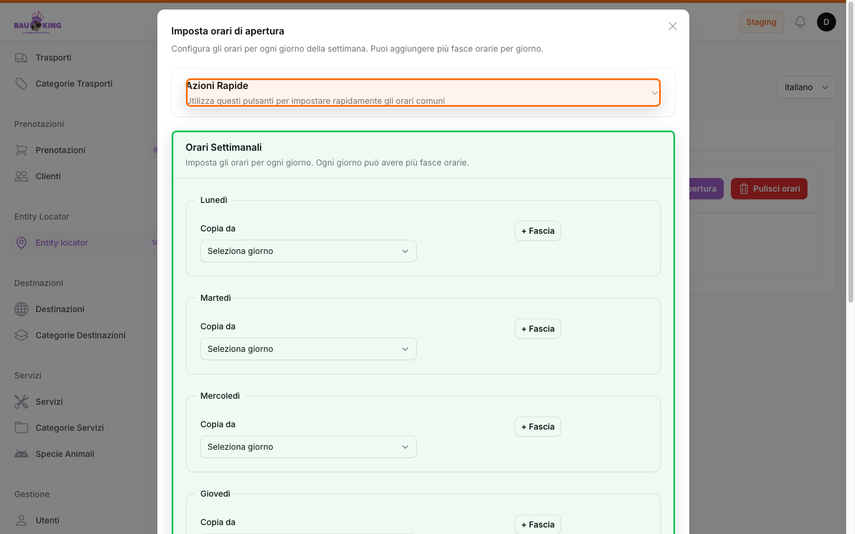Screen dimensions: 855x534
Task: Add a Fascia for Mercoledì
Action: 538,427
